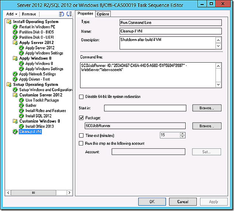Click Browse next to Package field
This screenshot has width=234, height=211.
[x=207, y=126]
